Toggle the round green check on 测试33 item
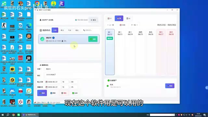The width and height of the screenshot is (208, 117). [42, 39]
